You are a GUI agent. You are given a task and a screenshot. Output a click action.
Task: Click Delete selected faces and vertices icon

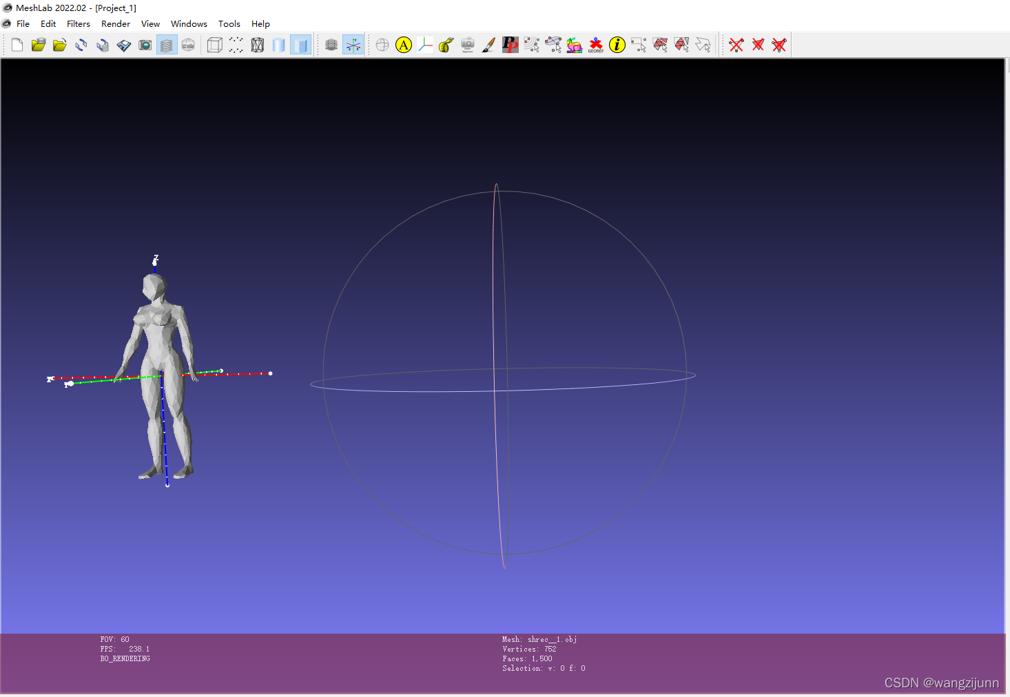(779, 45)
